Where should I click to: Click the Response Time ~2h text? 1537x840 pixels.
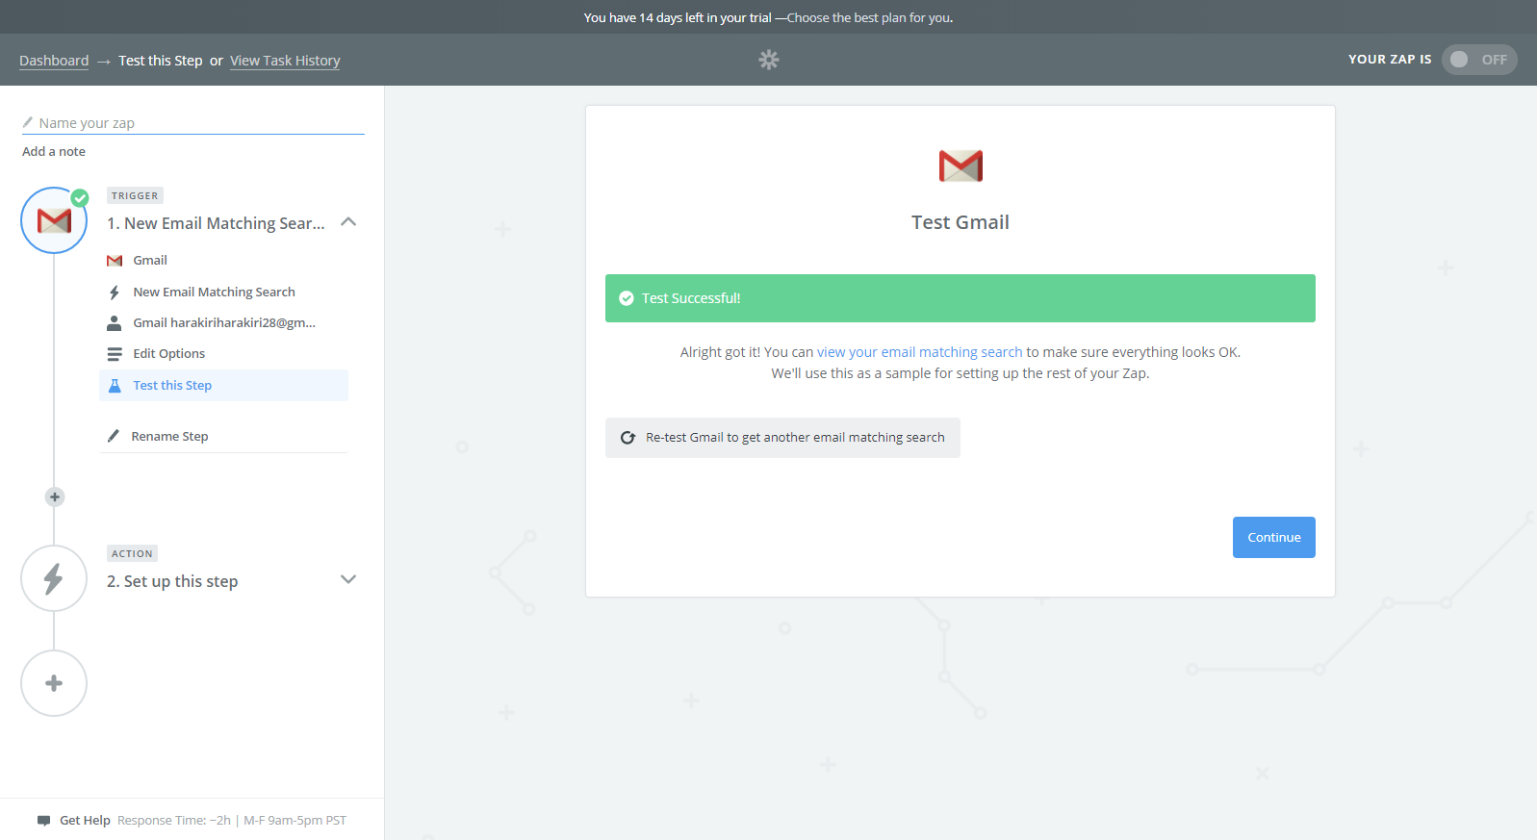coord(174,821)
